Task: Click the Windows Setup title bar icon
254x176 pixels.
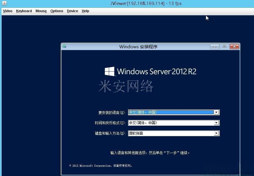Action: pyautogui.click(x=64, y=46)
